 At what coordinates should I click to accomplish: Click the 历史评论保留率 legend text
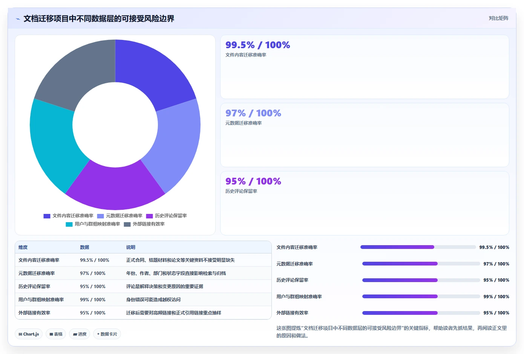[171, 216]
